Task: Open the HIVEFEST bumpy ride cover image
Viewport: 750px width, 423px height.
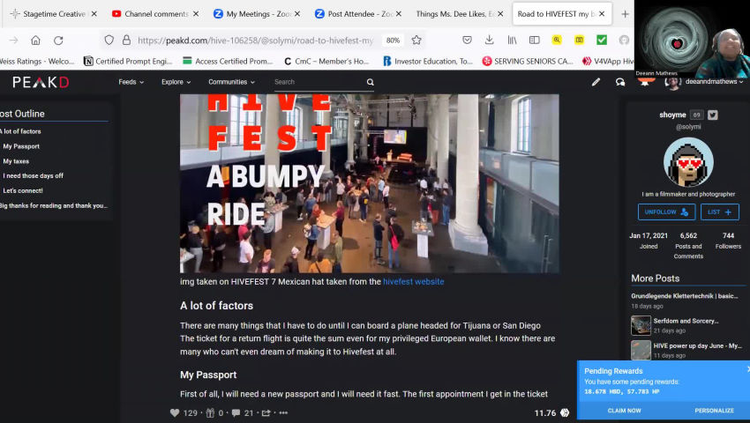Action: tap(369, 183)
